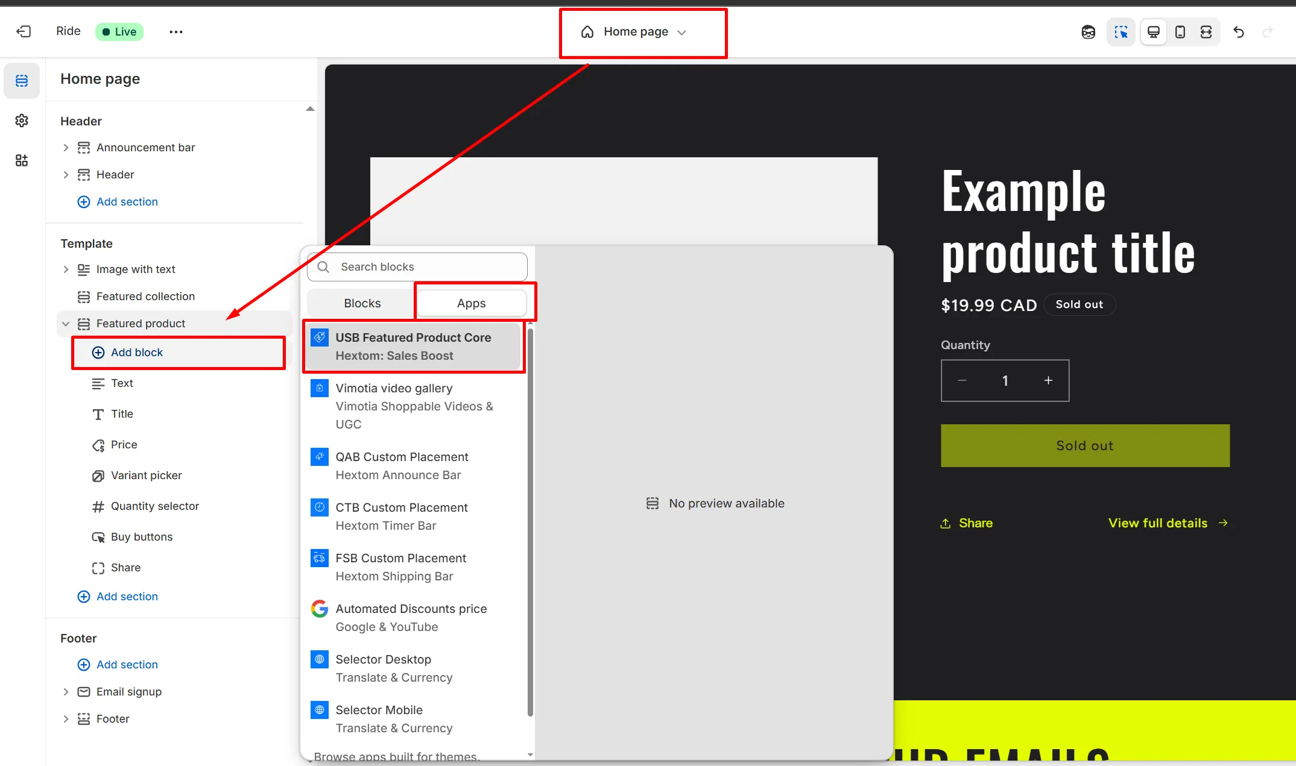Switch to the Apps tab
Screen dimensions: 1296x766
click(471, 303)
